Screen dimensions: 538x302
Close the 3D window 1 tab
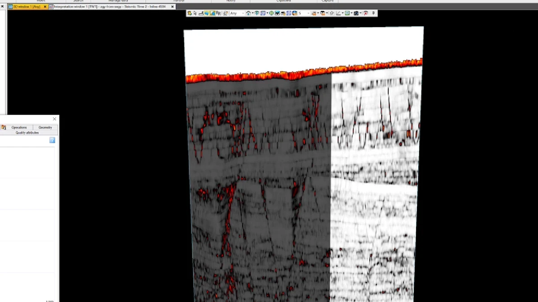(x=45, y=7)
